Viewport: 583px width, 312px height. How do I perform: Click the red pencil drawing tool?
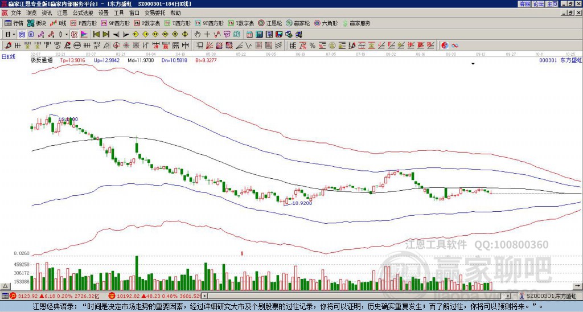[x=8, y=46]
